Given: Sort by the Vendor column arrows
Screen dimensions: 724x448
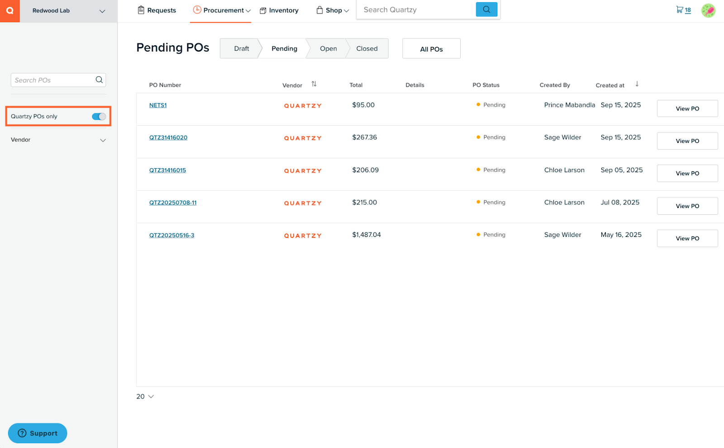Looking at the screenshot, I should click(x=314, y=84).
